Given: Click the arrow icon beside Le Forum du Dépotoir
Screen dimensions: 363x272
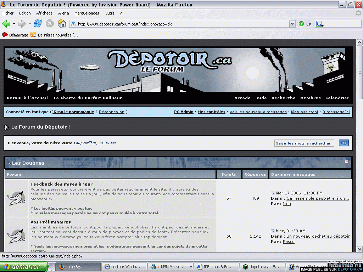Looking at the screenshot, I should [6, 127].
